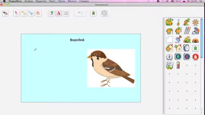
Task: Select the turtle entering house icon
Action: pos(178,48)
